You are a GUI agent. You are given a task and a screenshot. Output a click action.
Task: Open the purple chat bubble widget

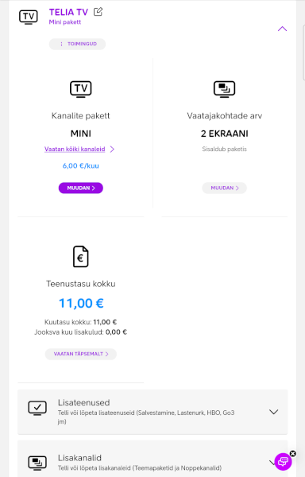[x=283, y=461]
